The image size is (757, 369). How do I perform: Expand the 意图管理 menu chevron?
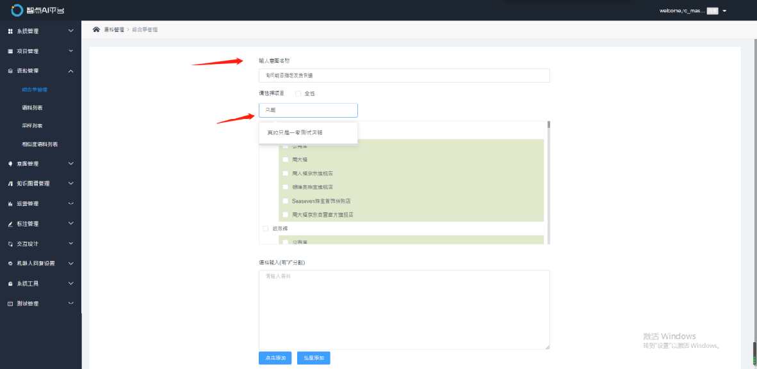(x=71, y=164)
